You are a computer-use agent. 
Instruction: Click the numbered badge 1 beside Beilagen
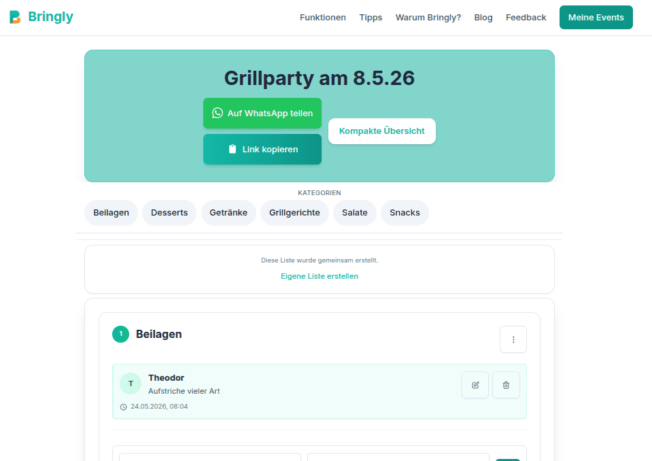click(120, 335)
